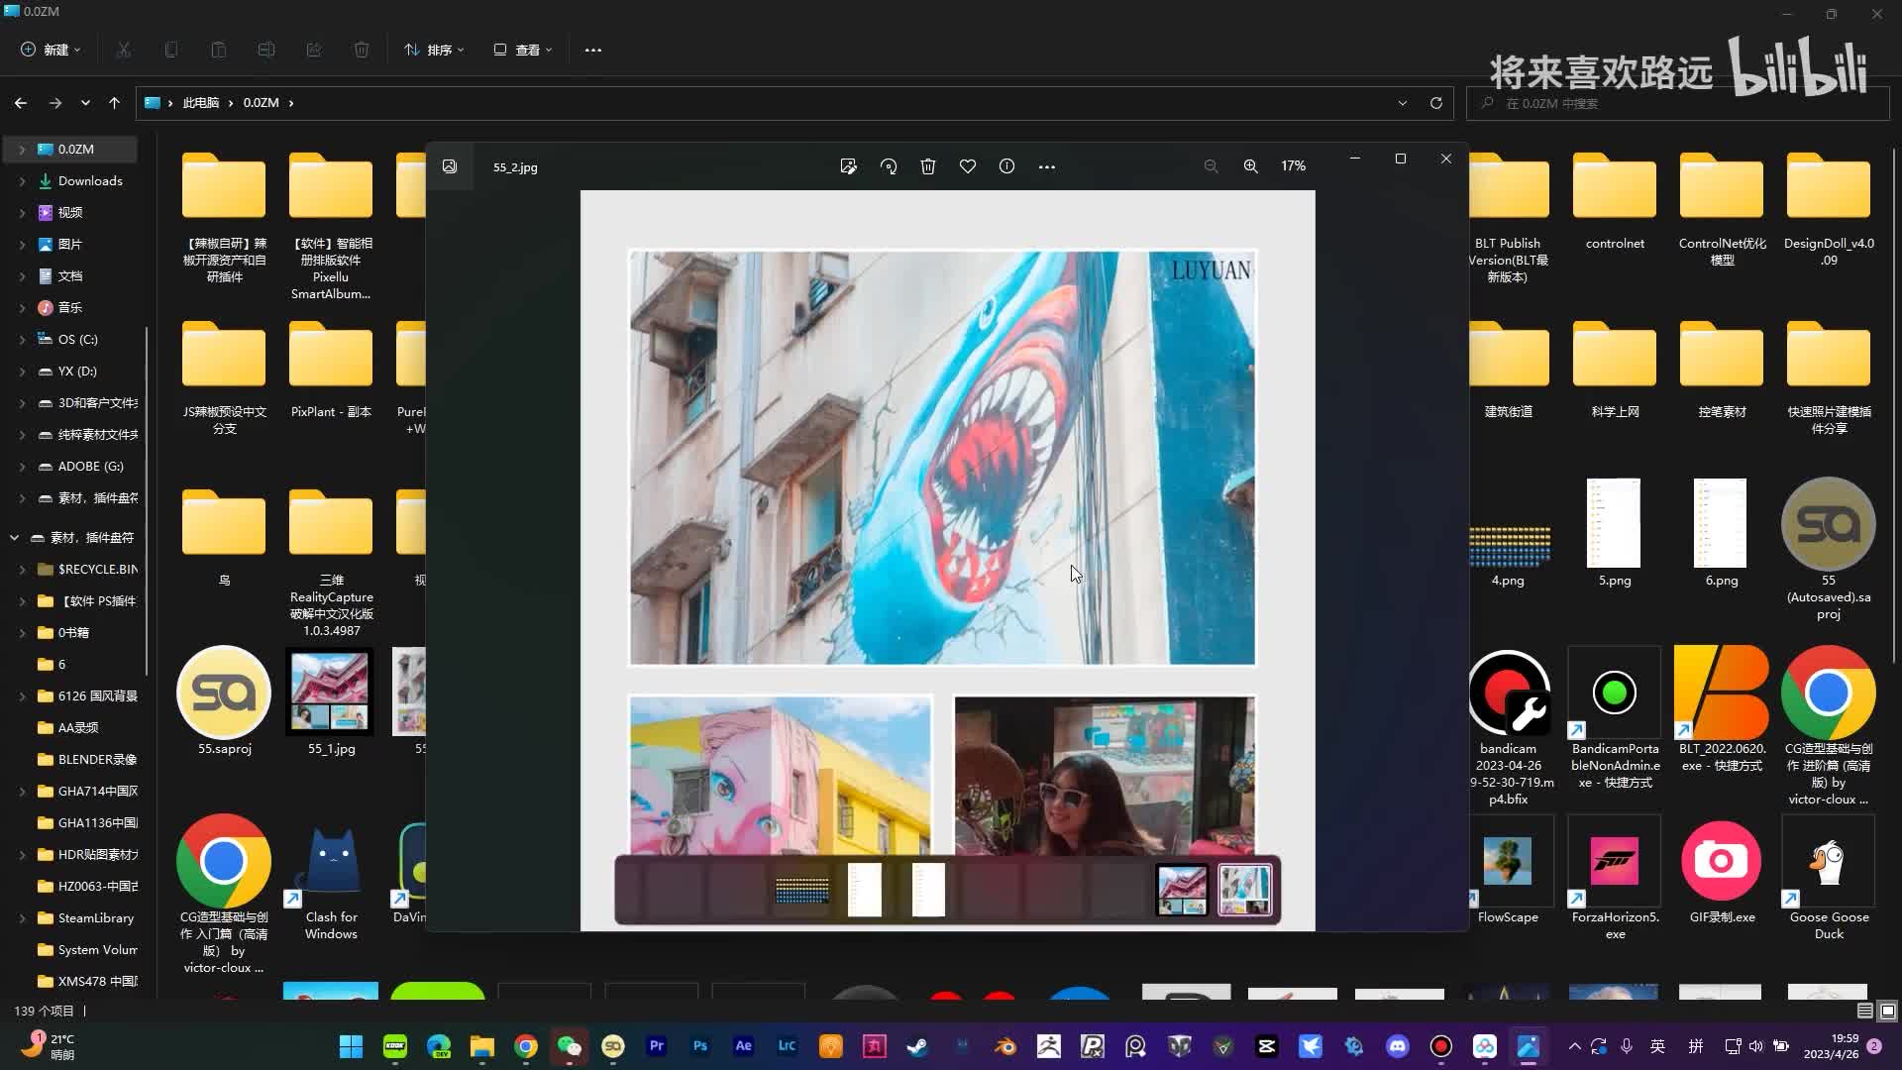Delete the photo with the trash icon
1902x1070 pixels.
point(928,166)
